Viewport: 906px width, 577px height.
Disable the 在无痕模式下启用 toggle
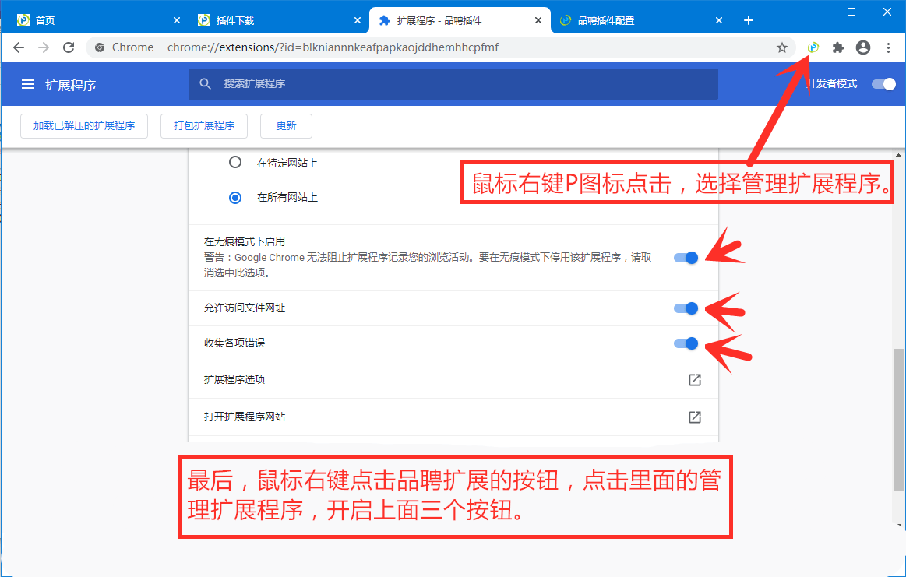point(684,257)
